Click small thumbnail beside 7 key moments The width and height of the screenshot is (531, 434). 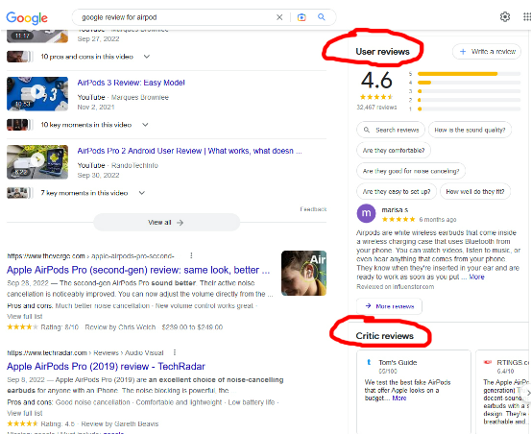click(19, 193)
